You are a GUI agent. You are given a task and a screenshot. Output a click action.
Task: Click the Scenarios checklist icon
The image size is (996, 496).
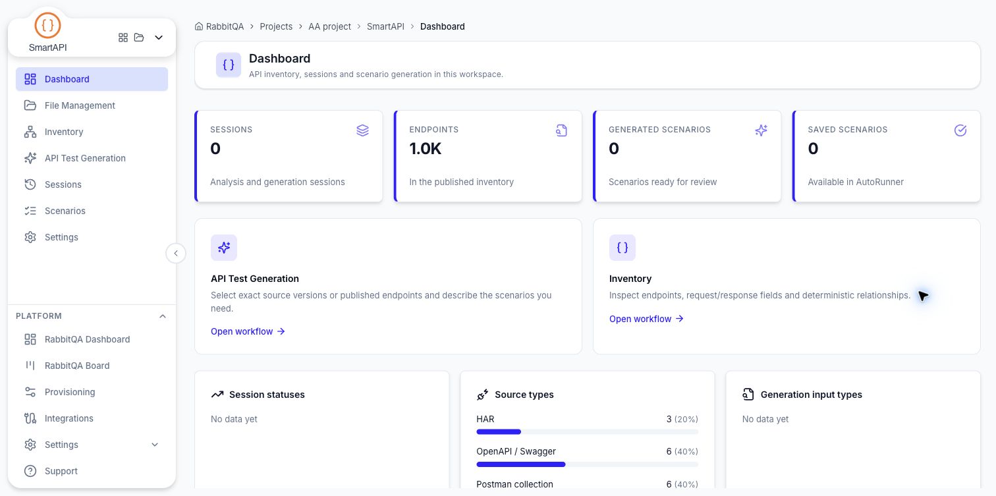tap(30, 211)
